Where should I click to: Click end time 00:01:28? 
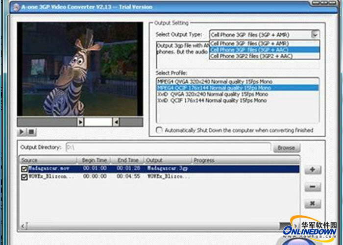(128, 168)
